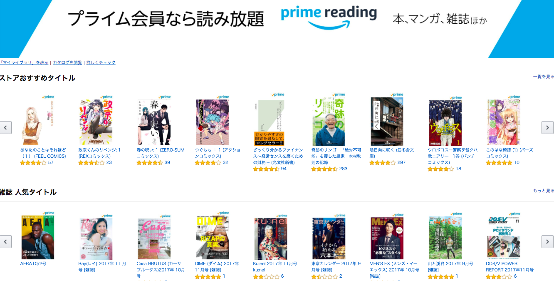Open AERA10/2号 magazine cover
554x281 pixels.
37,237
